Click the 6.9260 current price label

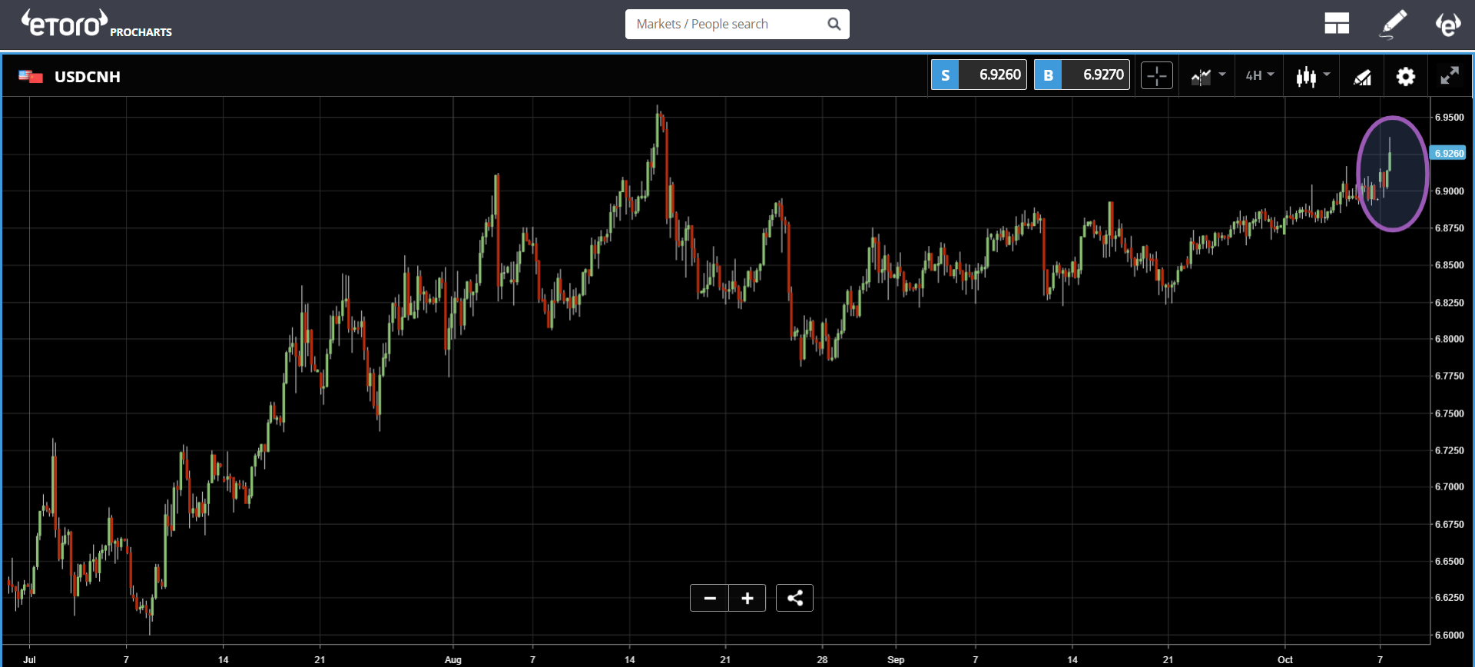coord(1448,153)
